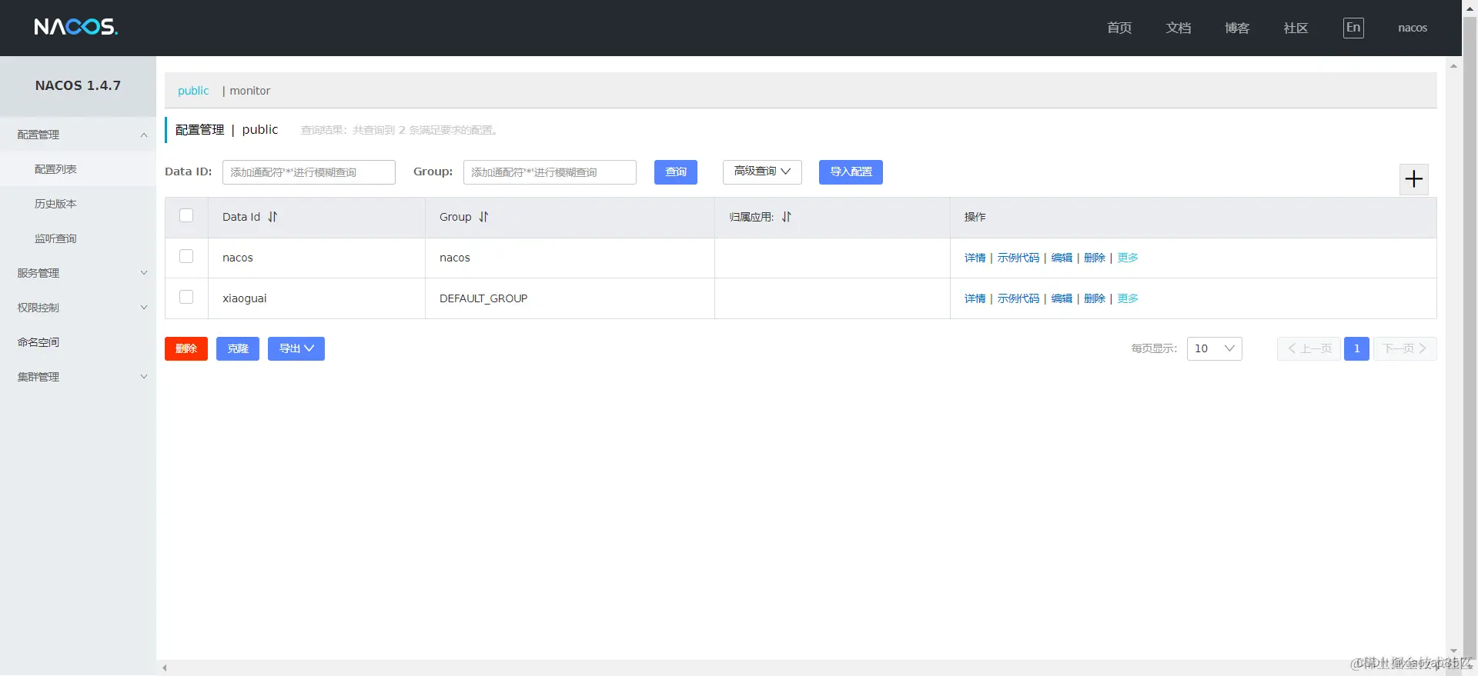Sort by 归属应用 column icon

click(786, 217)
